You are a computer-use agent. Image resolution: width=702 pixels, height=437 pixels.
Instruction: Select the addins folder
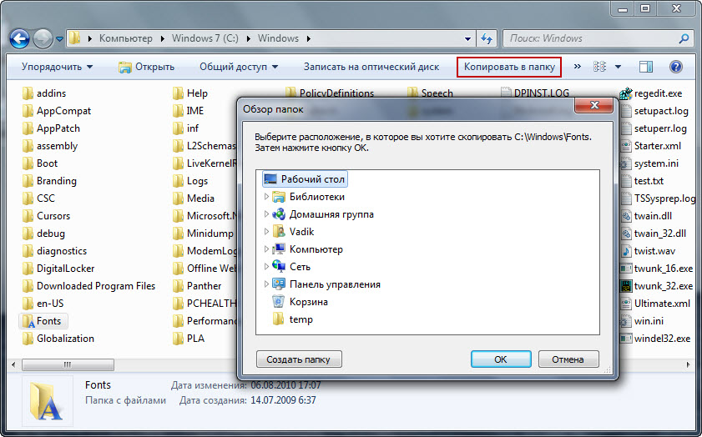[44, 93]
